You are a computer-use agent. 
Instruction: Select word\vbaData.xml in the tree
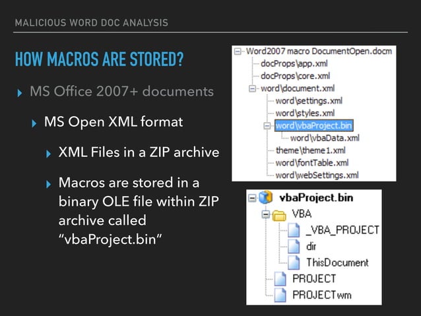tap(325, 138)
